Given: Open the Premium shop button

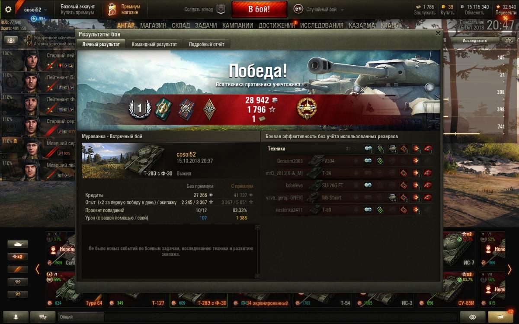Looking at the screenshot, I should (125, 9).
